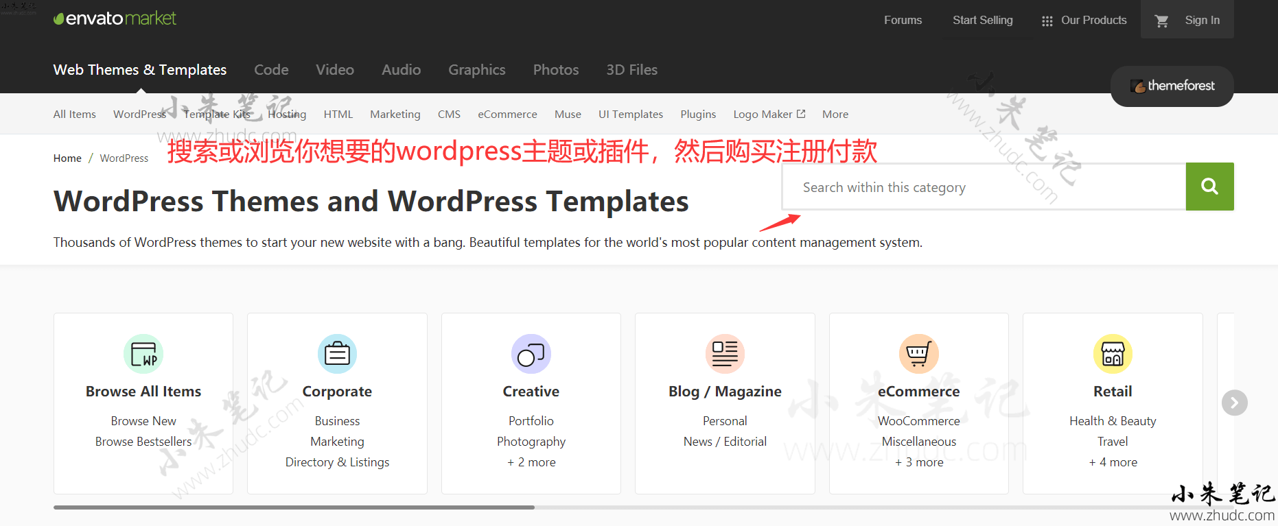The image size is (1278, 526).
Task: Click the eCommerce basket icon
Action: [918, 354]
